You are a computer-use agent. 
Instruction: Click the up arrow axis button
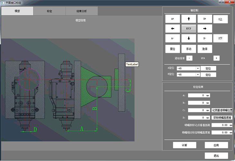pyautogui.click(x=189, y=19)
